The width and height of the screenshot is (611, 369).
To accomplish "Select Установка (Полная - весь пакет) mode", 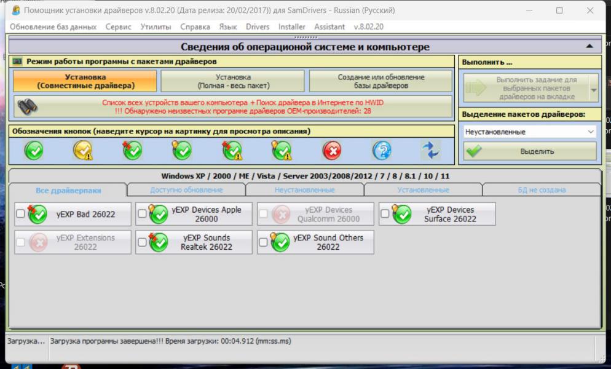I will [x=233, y=81].
